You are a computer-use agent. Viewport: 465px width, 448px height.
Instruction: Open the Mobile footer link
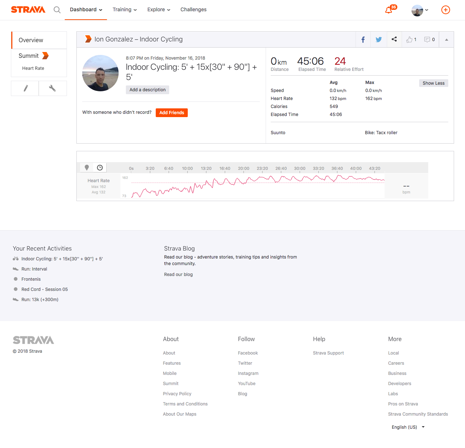170,373
